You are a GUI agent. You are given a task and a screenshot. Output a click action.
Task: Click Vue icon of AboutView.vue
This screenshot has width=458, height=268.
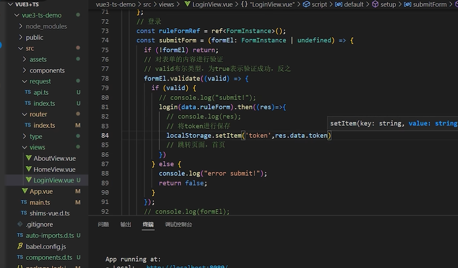(x=29, y=158)
